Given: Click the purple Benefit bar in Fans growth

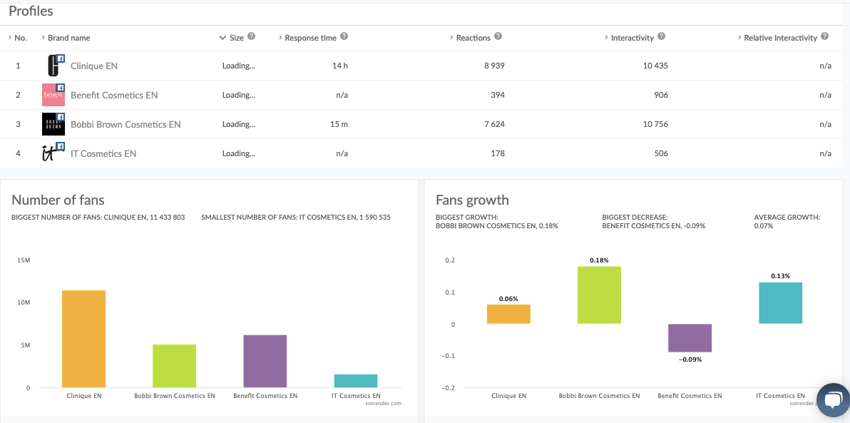Looking at the screenshot, I should tap(690, 338).
